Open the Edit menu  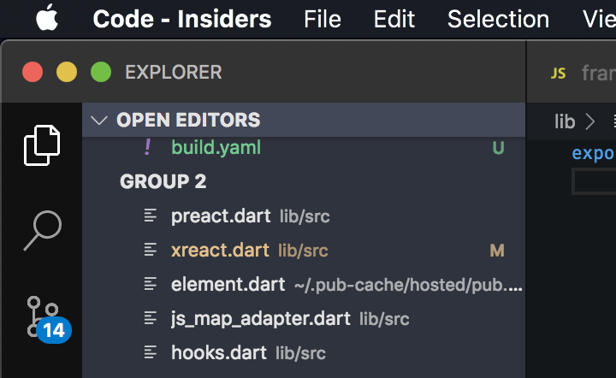[394, 19]
